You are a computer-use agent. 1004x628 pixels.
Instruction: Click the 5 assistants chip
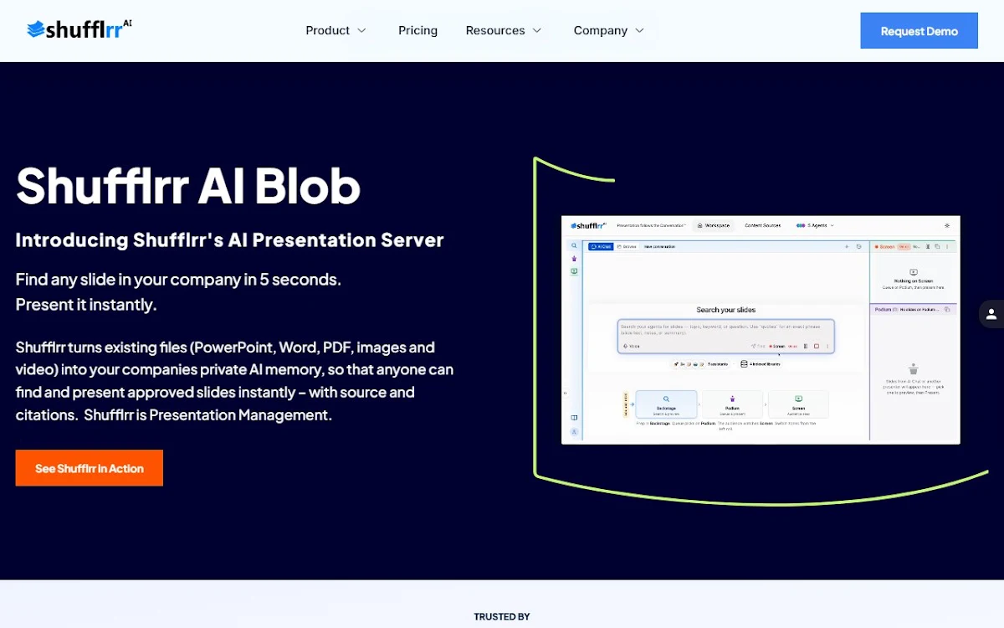coord(701,364)
